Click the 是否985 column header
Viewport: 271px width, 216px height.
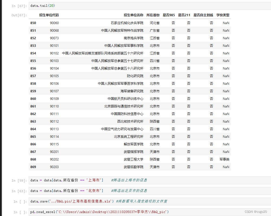pyautogui.click(x=169, y=15)
